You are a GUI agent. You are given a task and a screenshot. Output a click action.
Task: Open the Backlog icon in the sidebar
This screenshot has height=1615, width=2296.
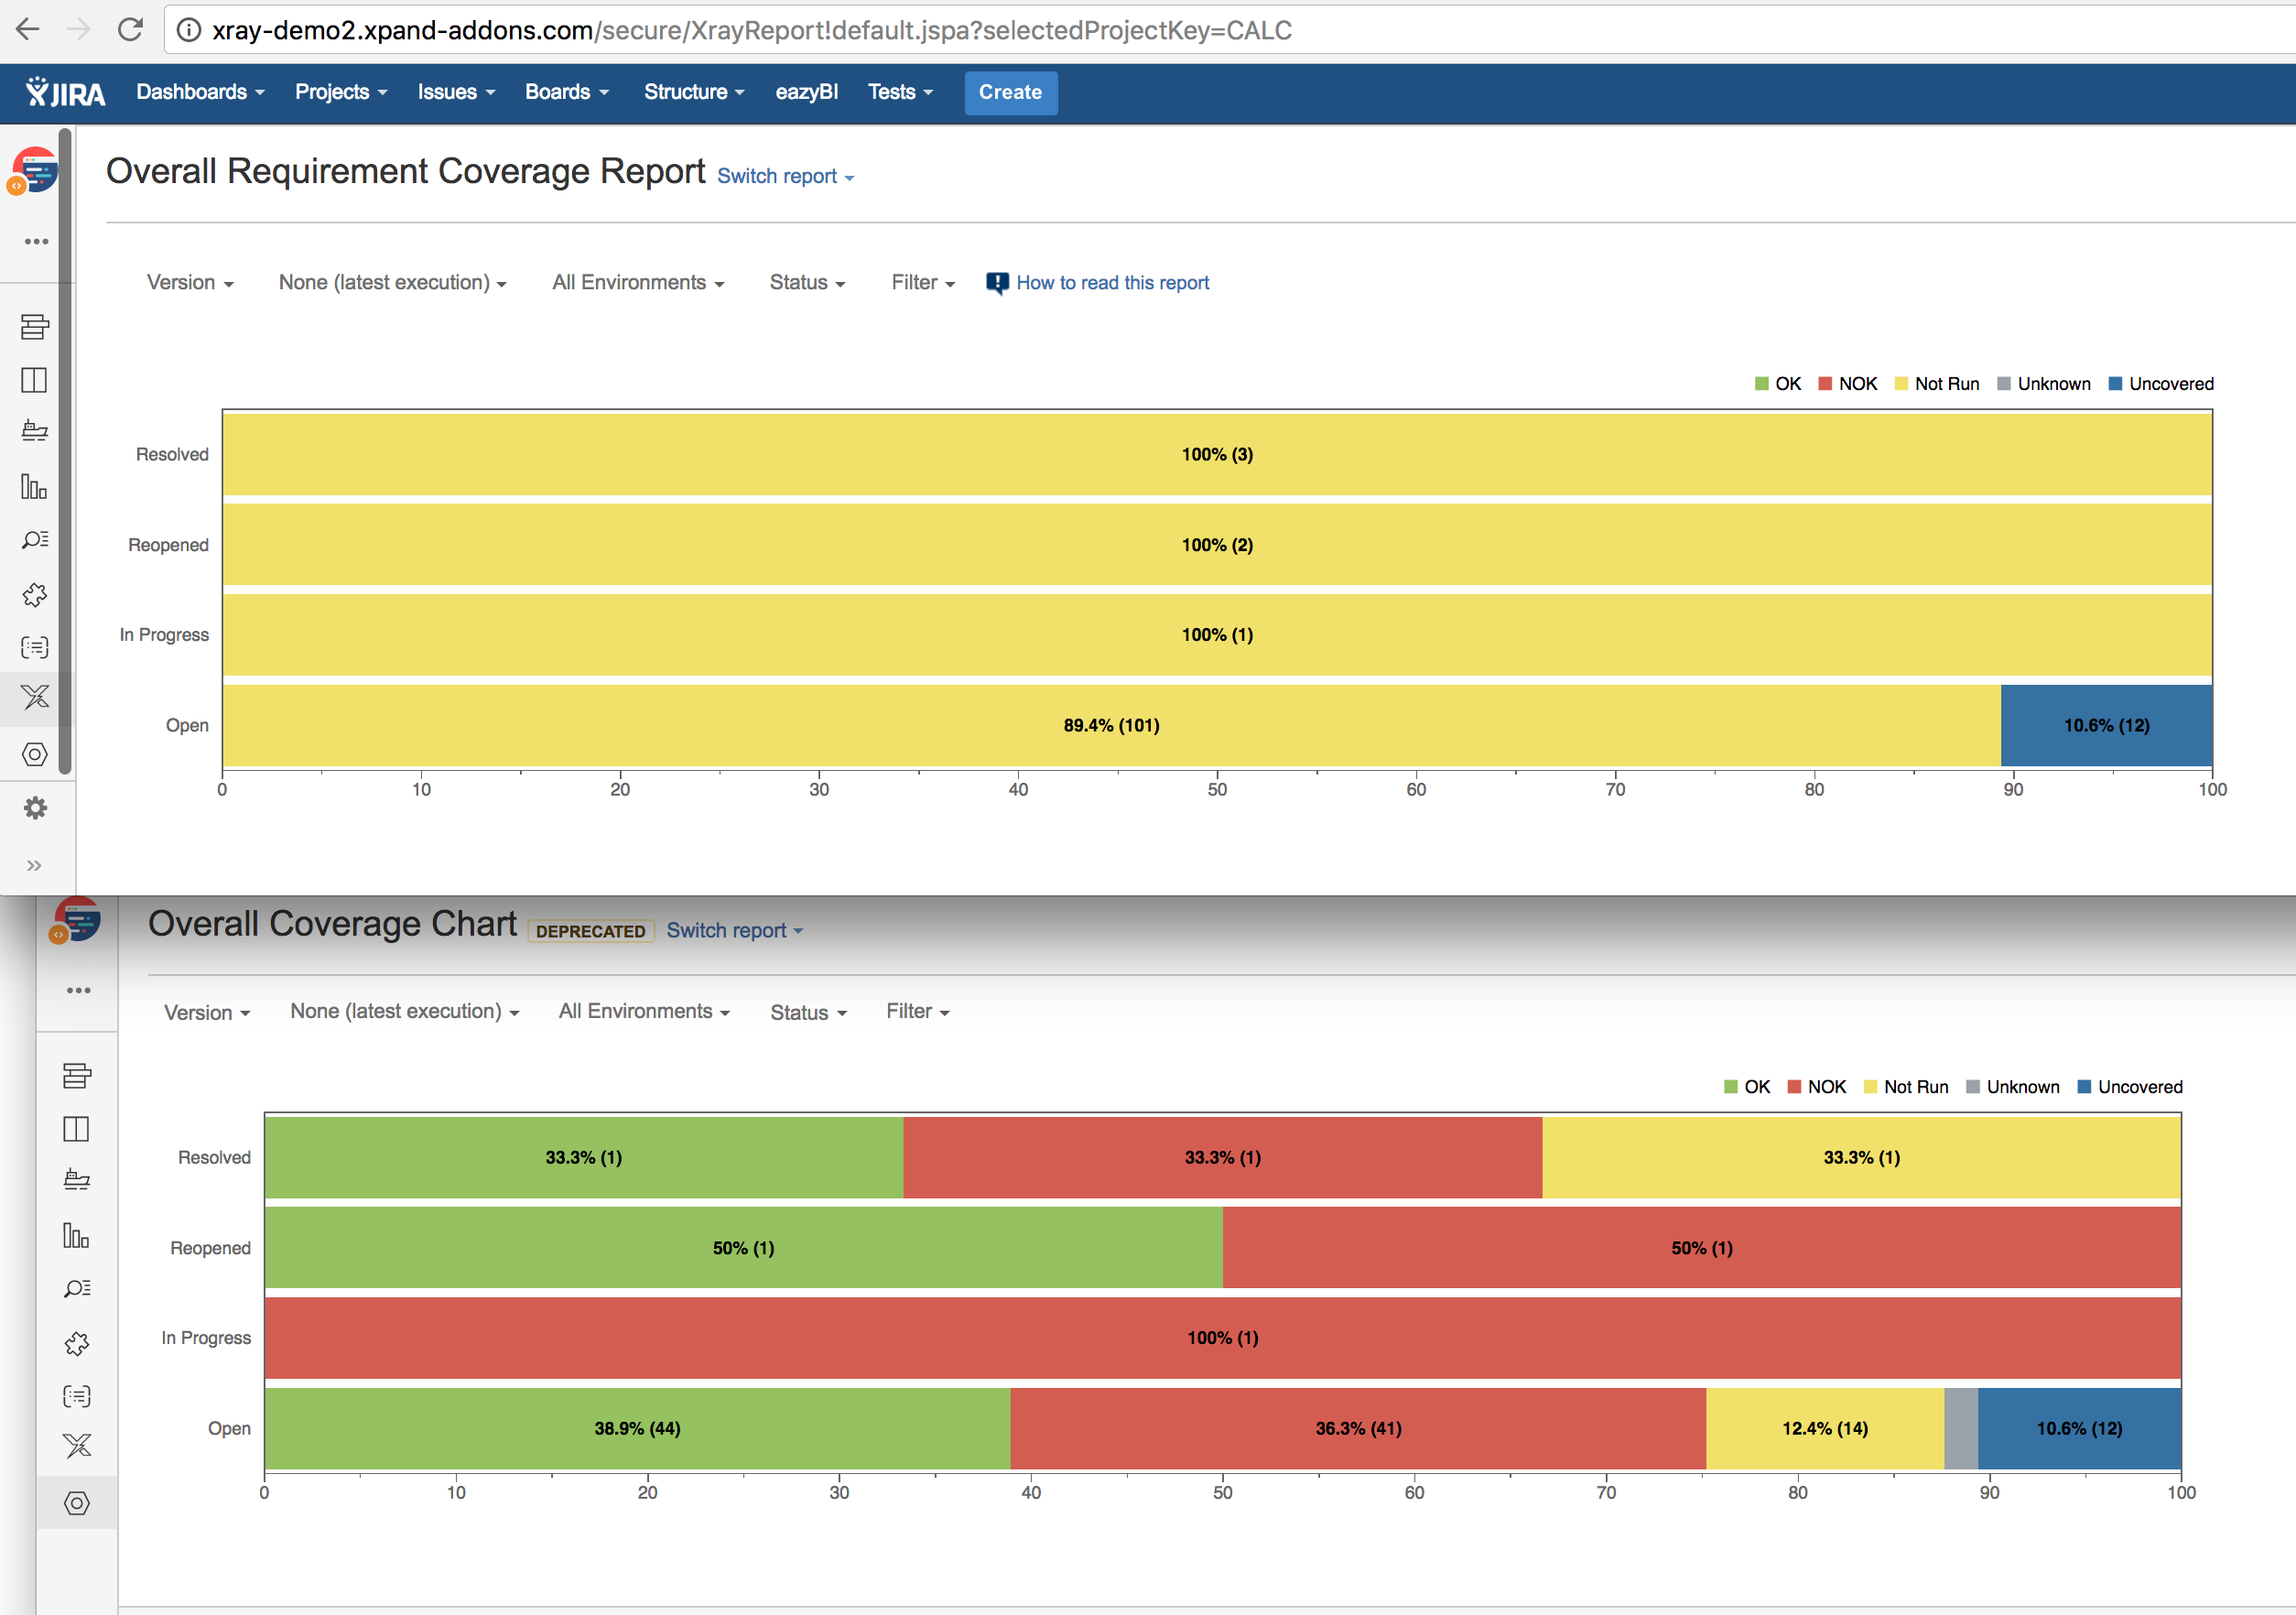pos(35,327)
